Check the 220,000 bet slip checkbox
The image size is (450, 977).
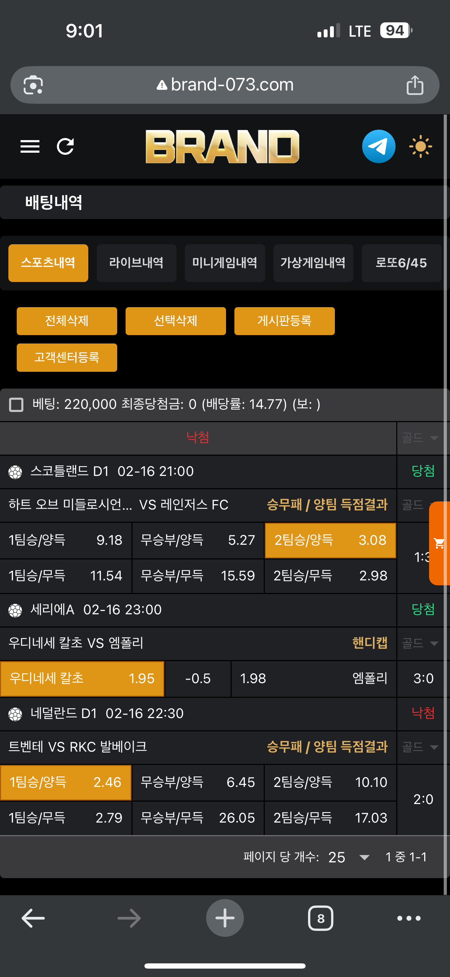point(16,404)
